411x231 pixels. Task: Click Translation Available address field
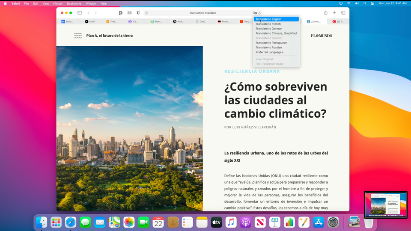coord(203,13)
